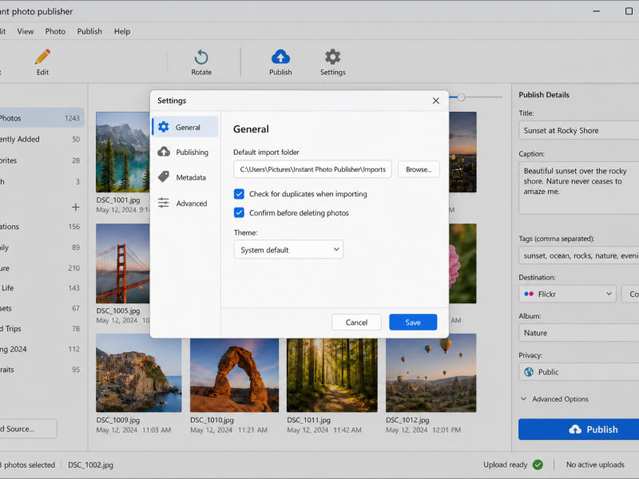Select the 2024 album with count 112
The image size is (639, 479).
41,349
